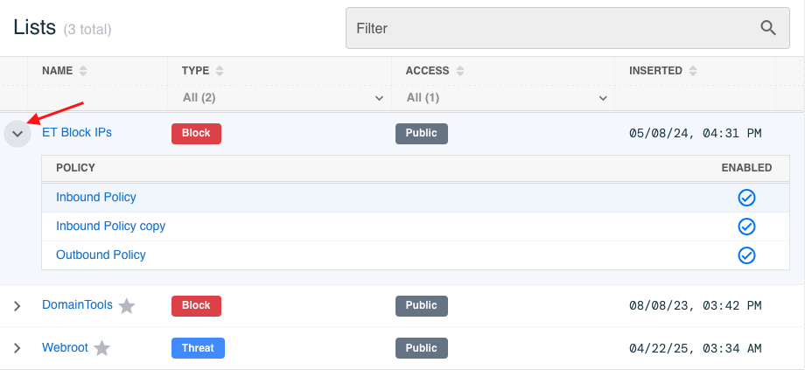The height and width of the screenshot is (370, 805).
Task: Open the Outbound Policy link
Action: pos(101,255)
